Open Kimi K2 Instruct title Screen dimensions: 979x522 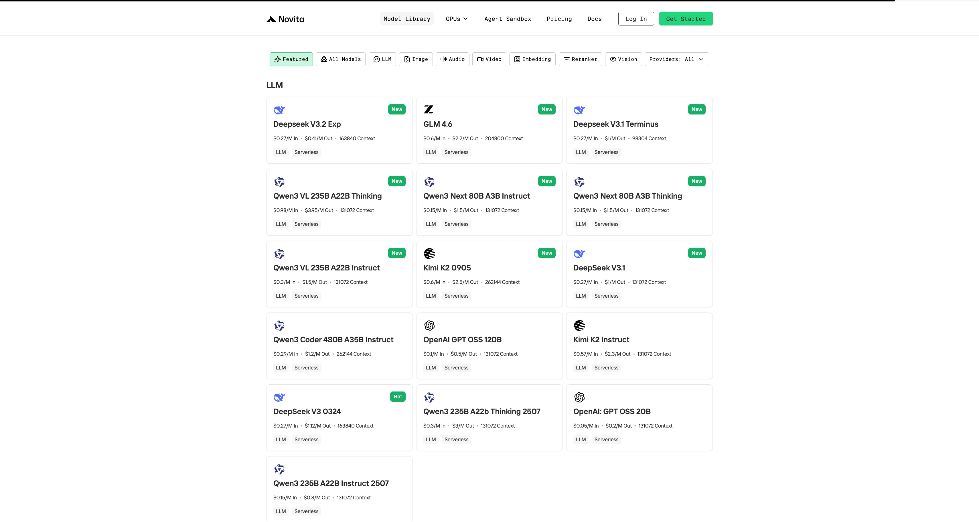tap(601, 340)
